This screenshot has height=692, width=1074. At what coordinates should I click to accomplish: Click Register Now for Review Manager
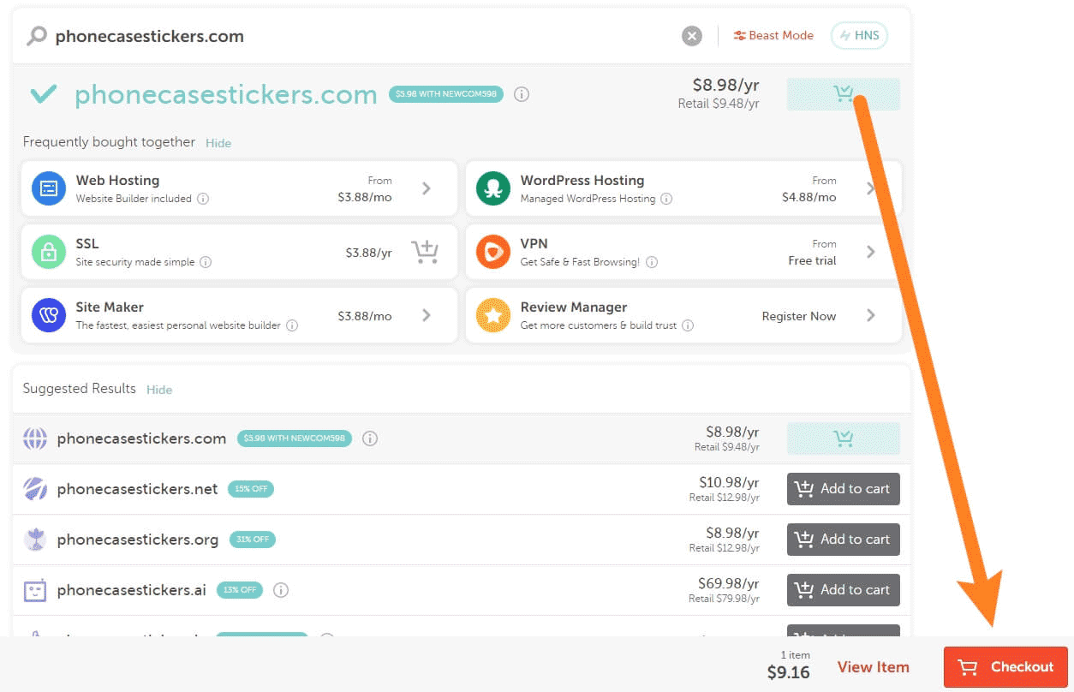pyautogui.click(x=799, y=316)
